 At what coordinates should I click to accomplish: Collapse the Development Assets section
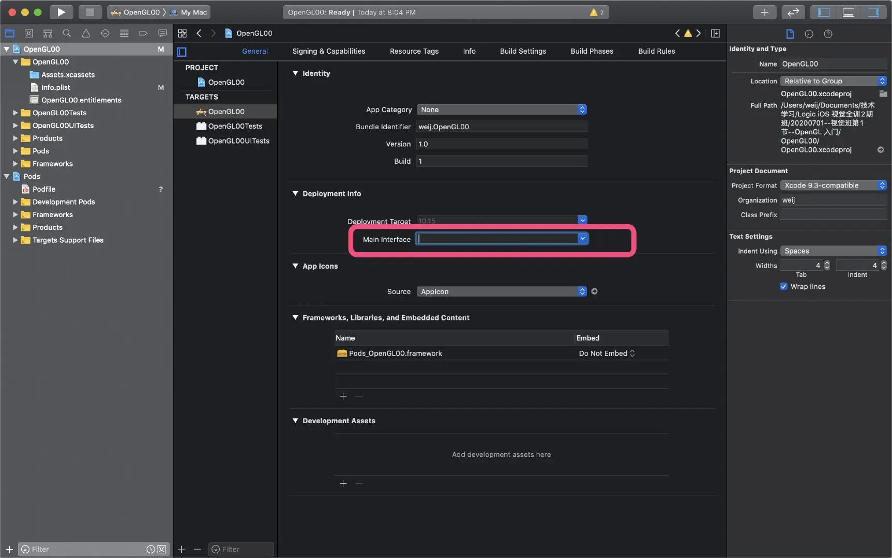(x=295, y=421)
